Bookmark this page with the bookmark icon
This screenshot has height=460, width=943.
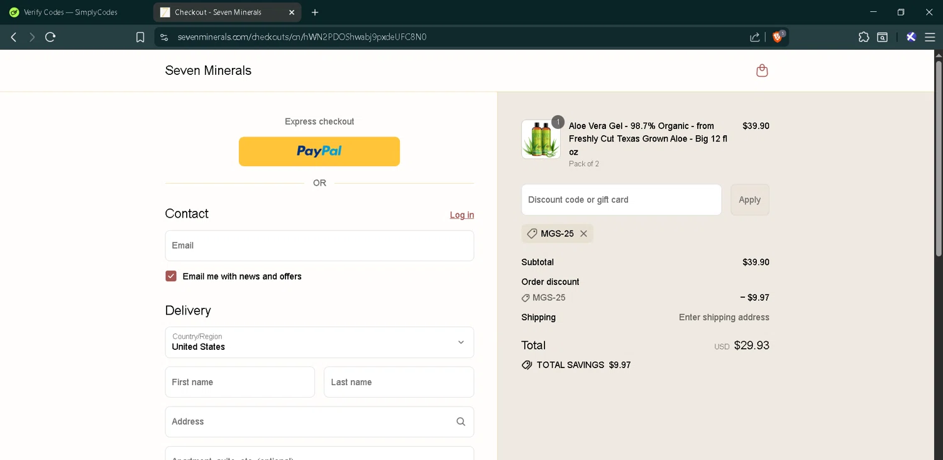140,37
